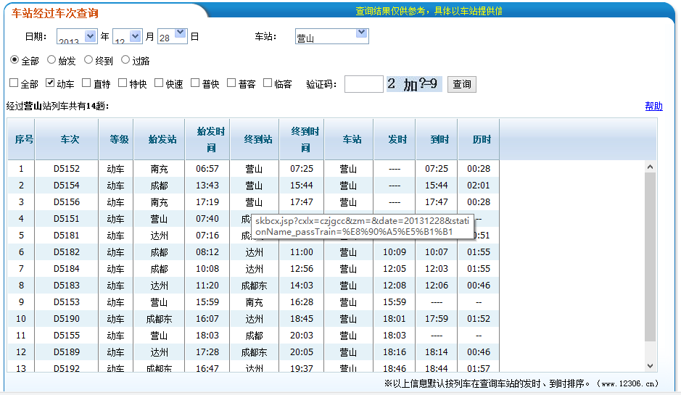Open the day dropdown showing 28
681x395 pixels.
tap(181, 36)
